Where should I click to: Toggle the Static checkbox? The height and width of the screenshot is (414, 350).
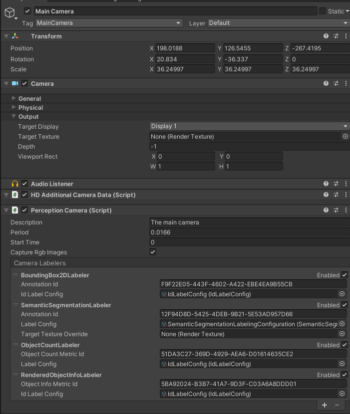click(x=323, y=11)
